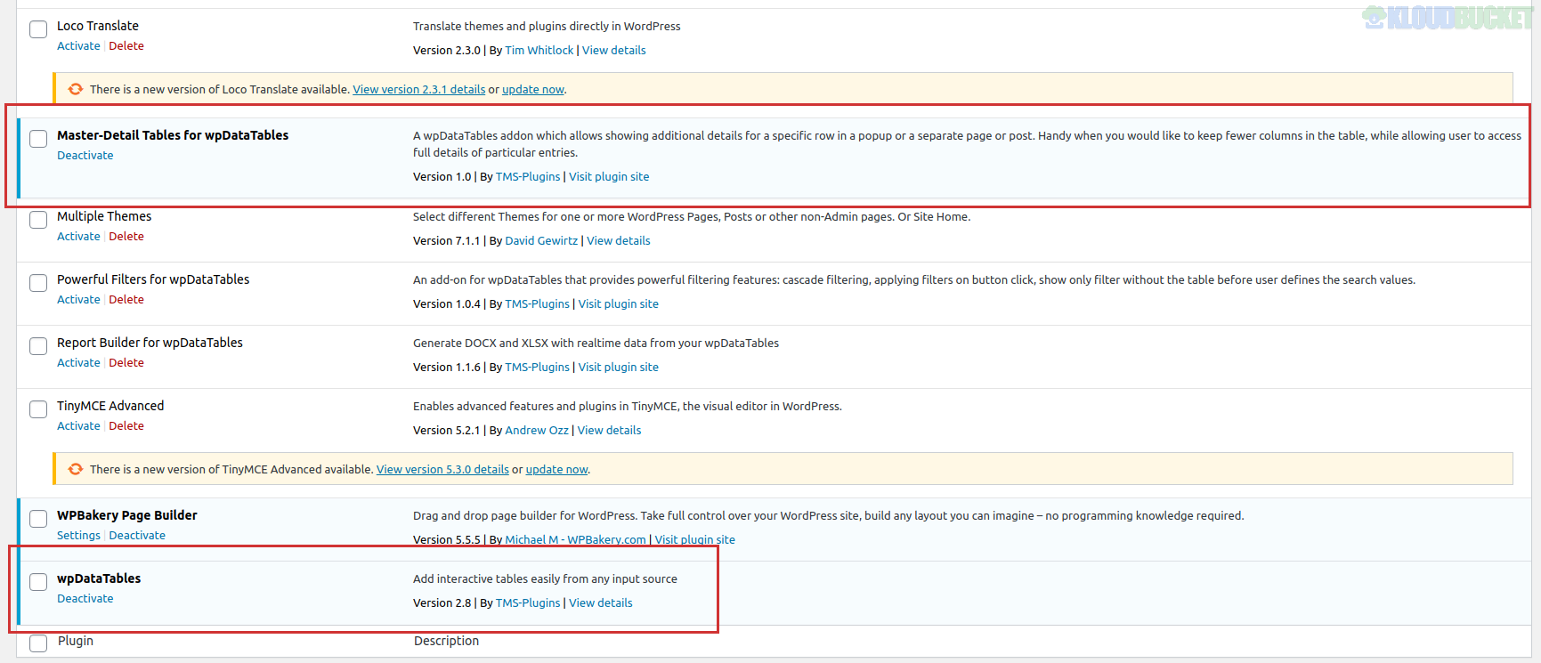Open Andrew Ozz author link

click(x=536, y=431)
